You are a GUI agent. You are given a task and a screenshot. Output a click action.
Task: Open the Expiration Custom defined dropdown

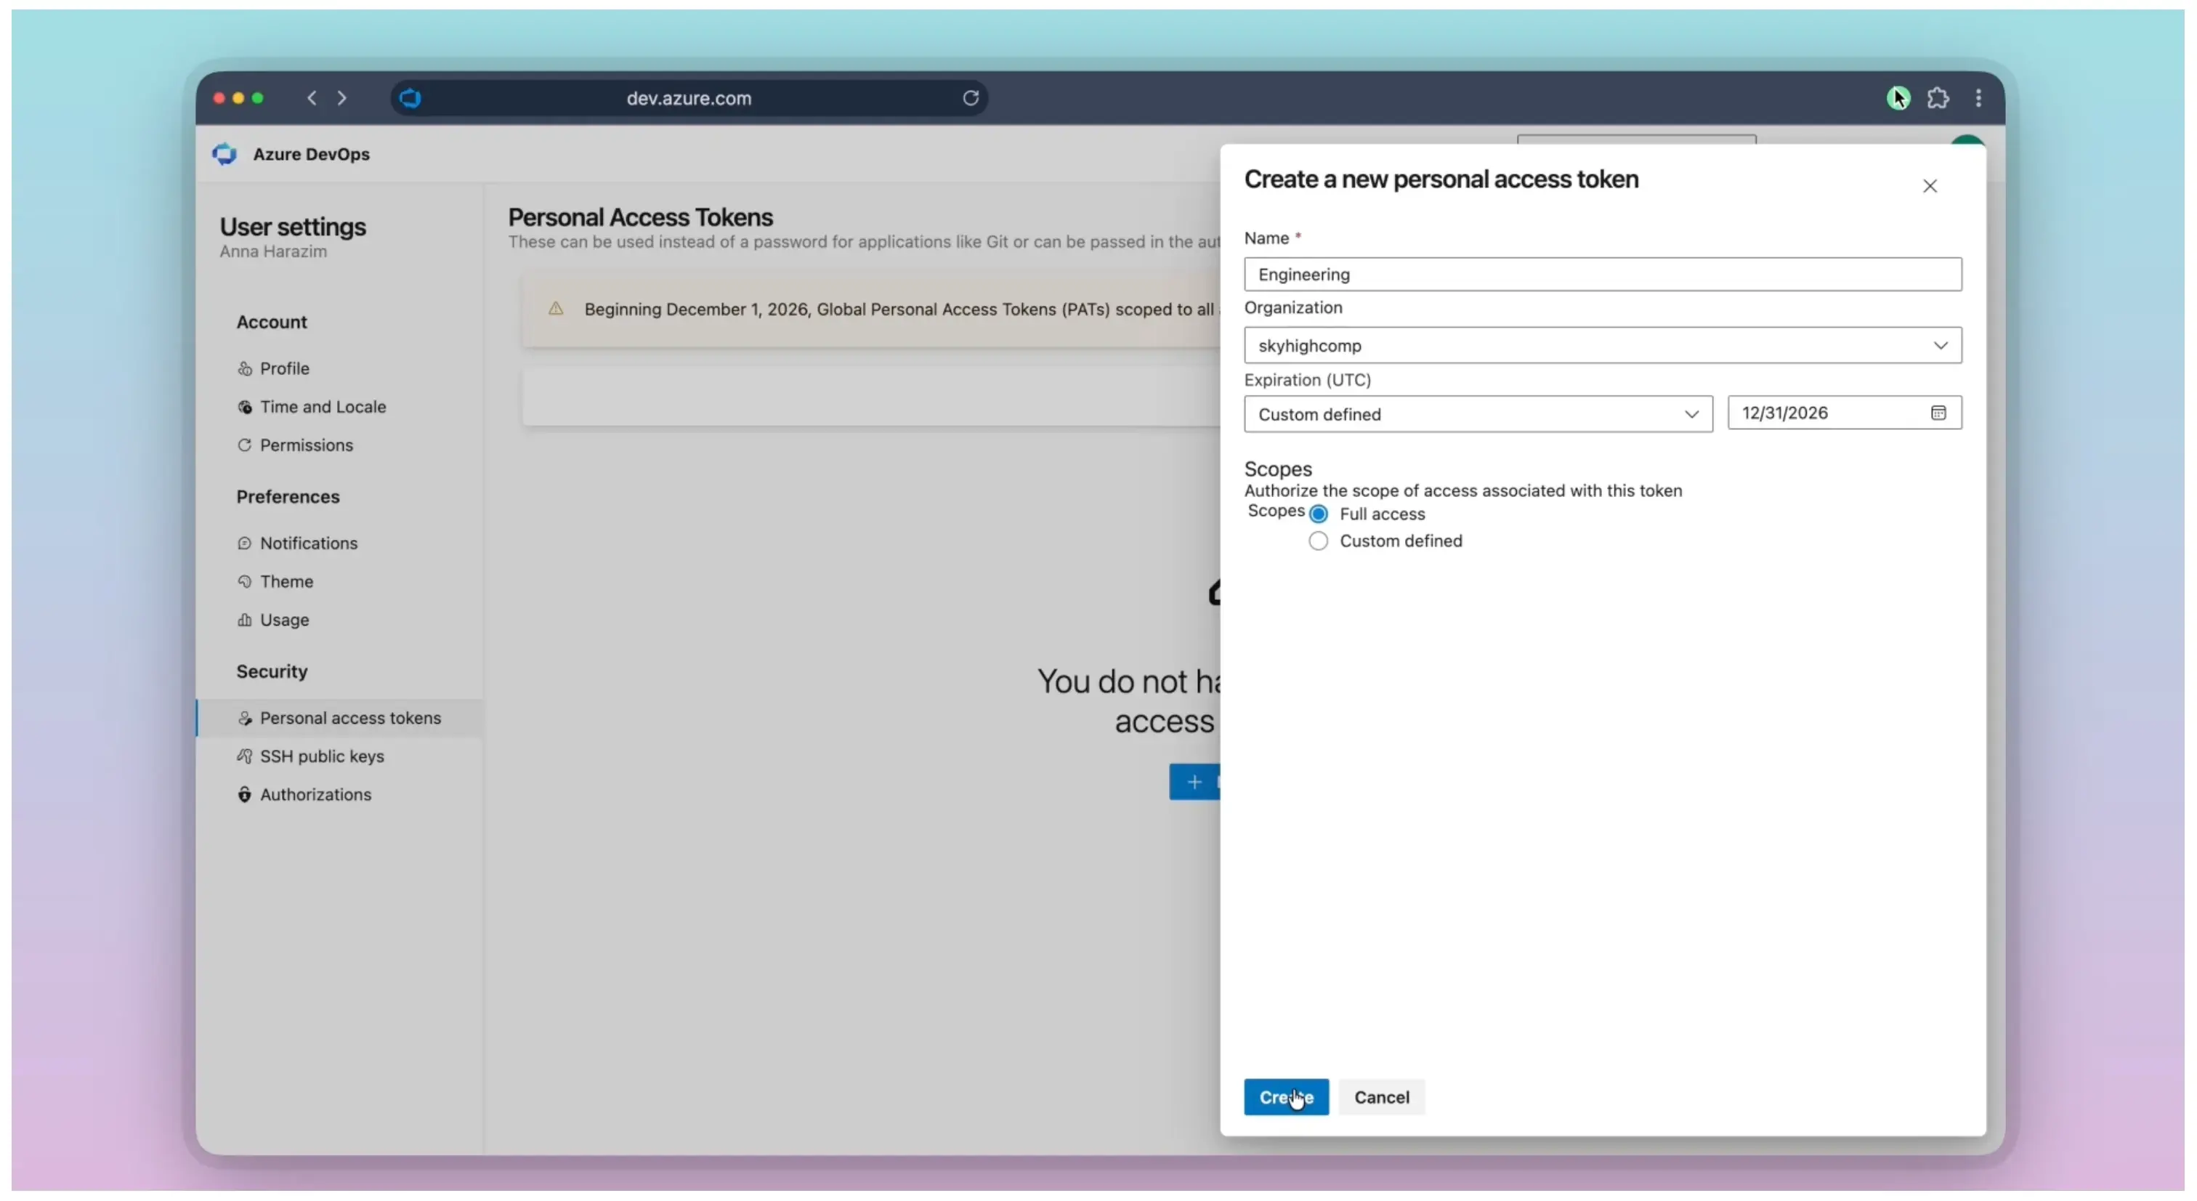point(1478,415)
